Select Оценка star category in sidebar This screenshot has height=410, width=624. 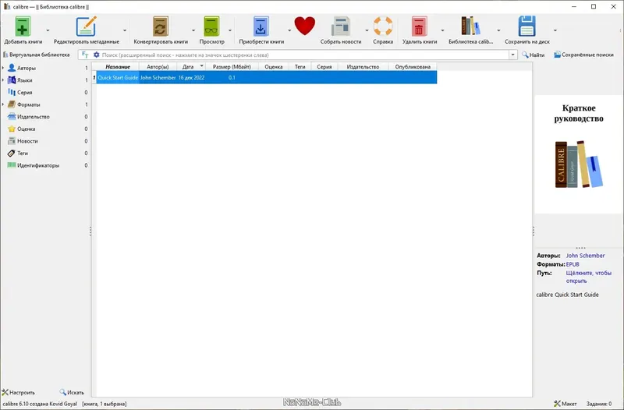[x=26, y=129]
